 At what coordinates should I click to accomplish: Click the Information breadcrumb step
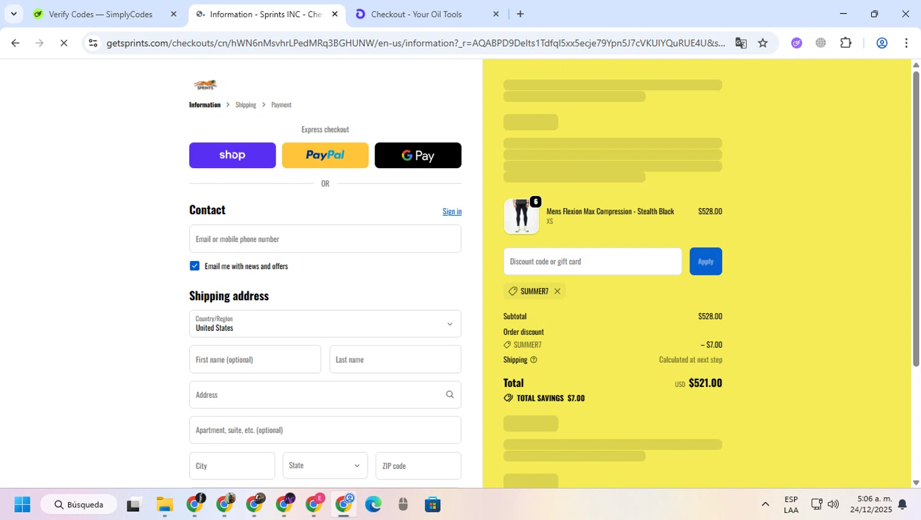tap(204, 105)
